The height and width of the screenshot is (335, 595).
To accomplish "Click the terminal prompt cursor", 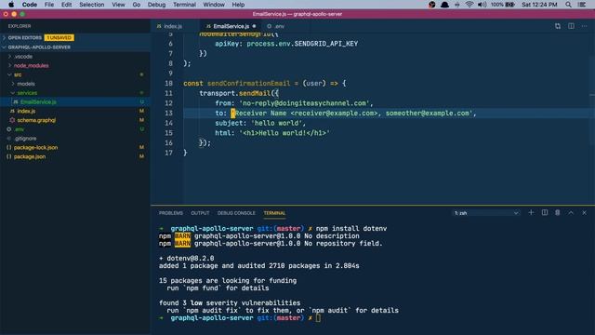I will [x=318, y=318].
